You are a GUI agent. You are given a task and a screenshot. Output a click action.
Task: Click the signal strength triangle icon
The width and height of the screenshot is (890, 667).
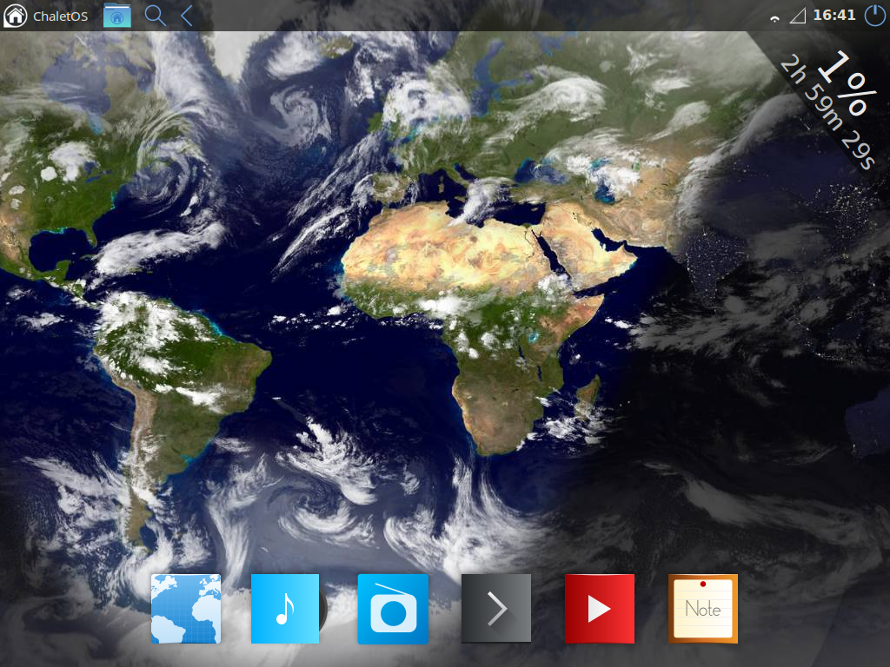798,16
